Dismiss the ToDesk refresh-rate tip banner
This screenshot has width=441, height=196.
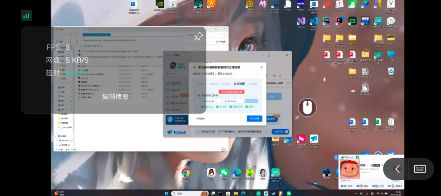point(288,83)
